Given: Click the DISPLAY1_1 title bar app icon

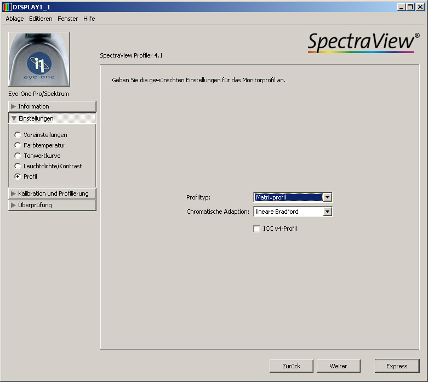Looking at the screenshot, I should point(7,7).
